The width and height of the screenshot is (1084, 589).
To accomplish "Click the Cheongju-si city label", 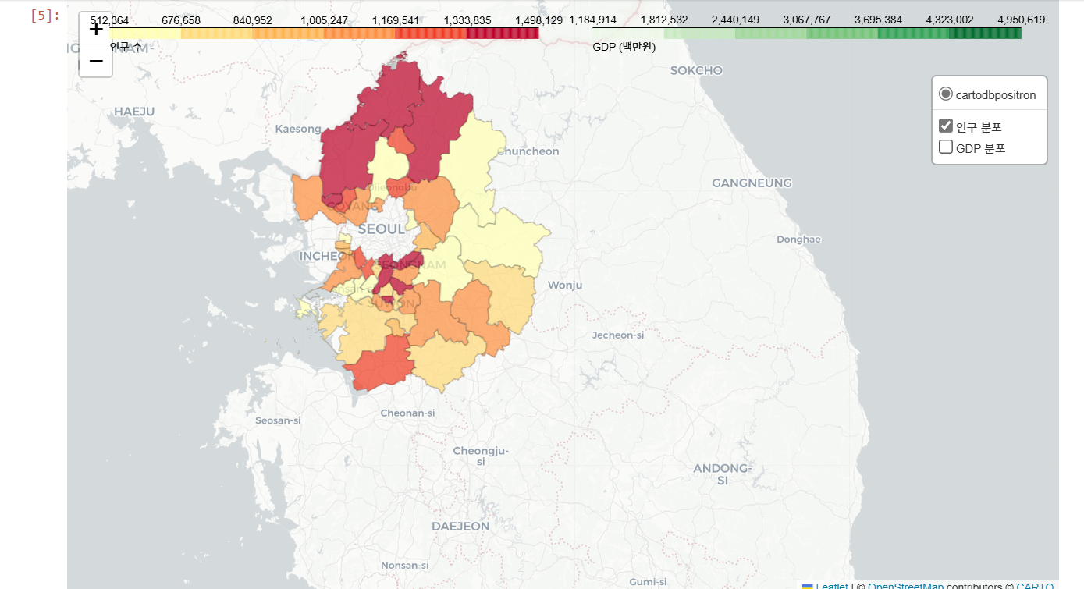I will click(481, 456).
